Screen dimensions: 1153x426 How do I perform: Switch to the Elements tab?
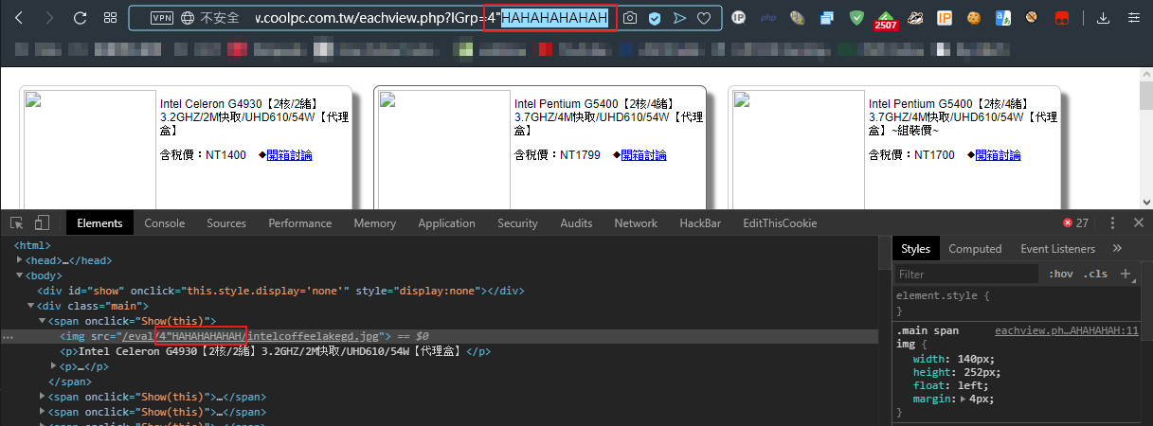[x=99, y=223]
